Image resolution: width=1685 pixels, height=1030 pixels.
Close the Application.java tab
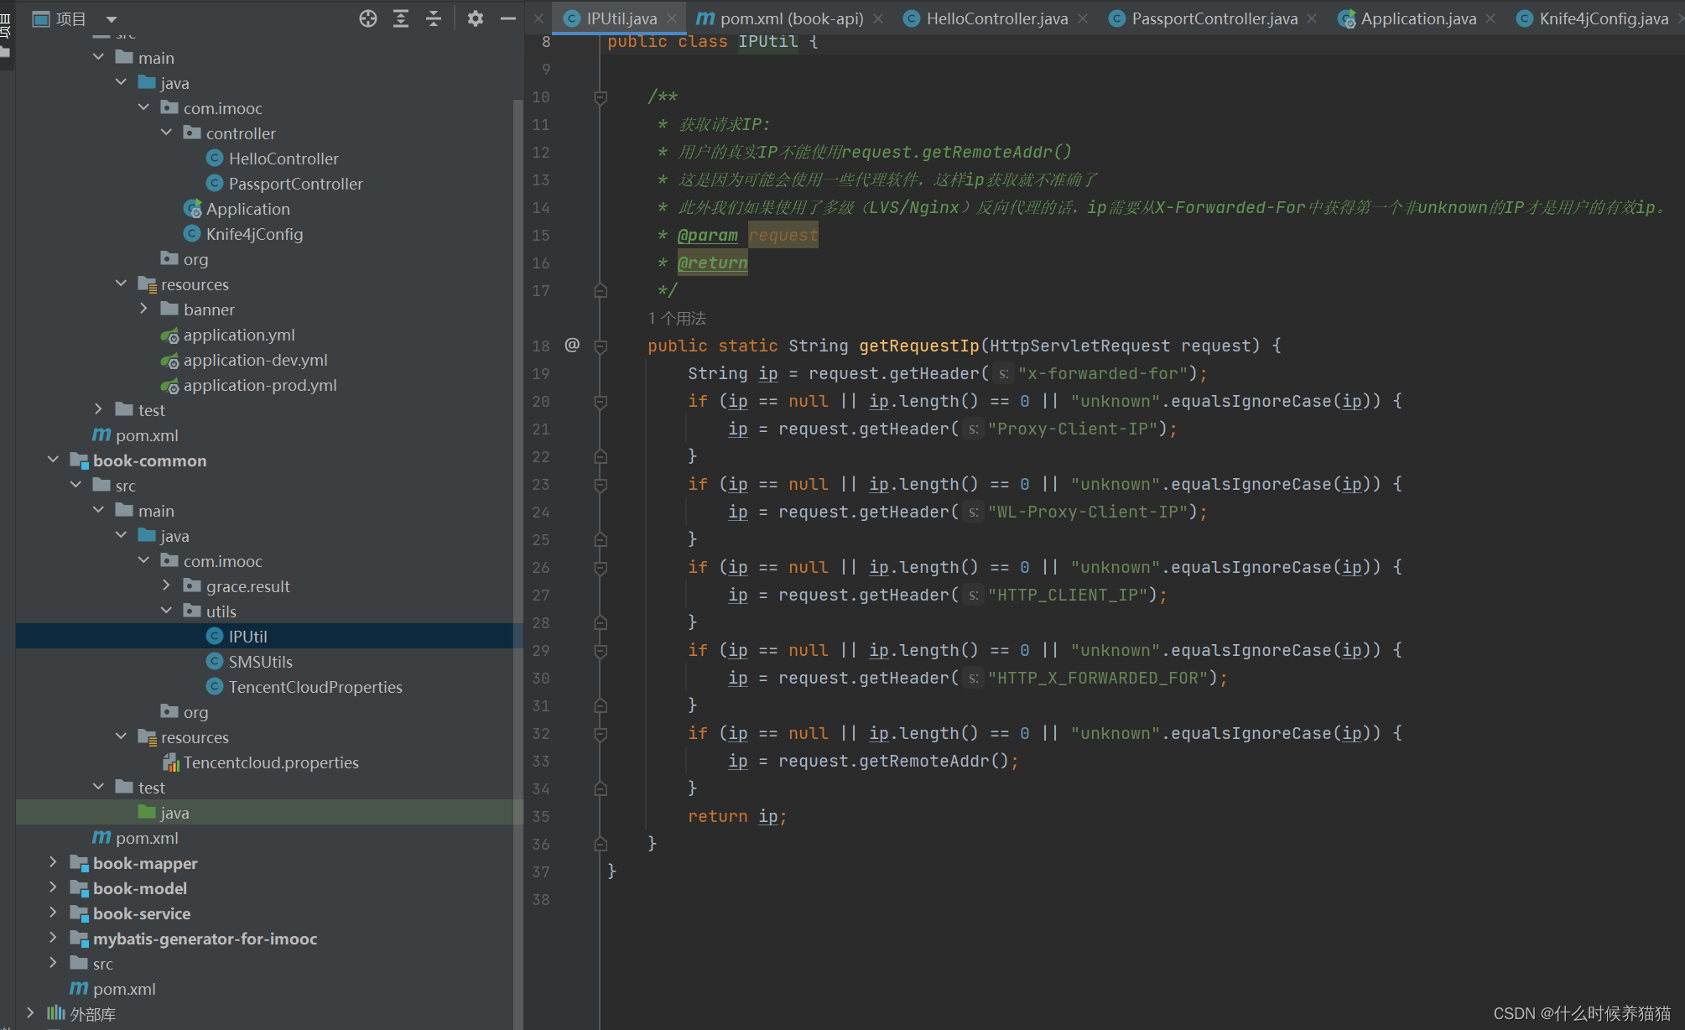pyautogui.click(x=1490, y=18)
